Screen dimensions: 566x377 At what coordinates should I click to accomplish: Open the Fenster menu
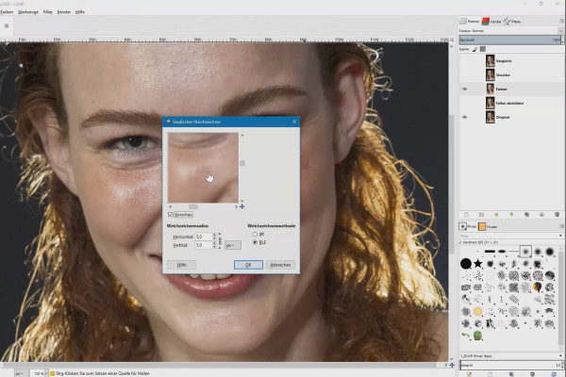(x=64, y=12)
